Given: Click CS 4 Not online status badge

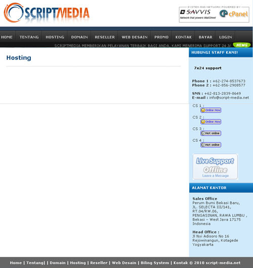Looking at the screenshot, I should [210, 145].
